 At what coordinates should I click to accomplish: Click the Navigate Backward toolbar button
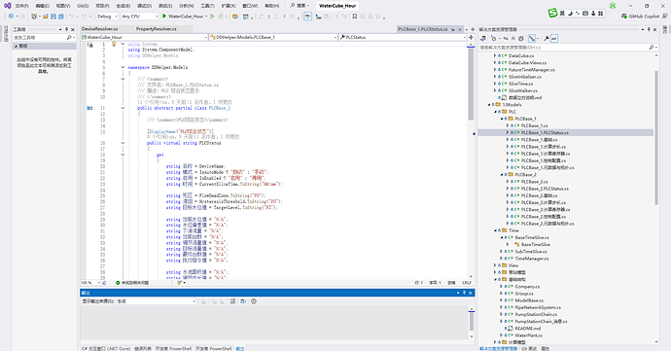tap(11, 17)
